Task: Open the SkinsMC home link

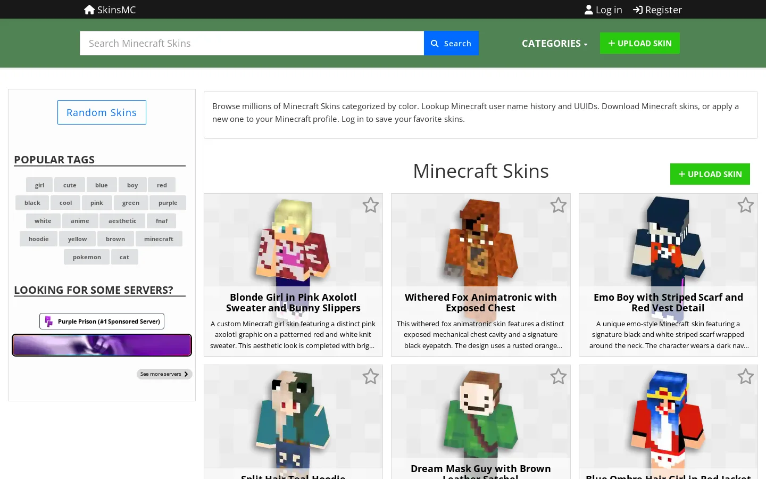Action: pos(110,10)
